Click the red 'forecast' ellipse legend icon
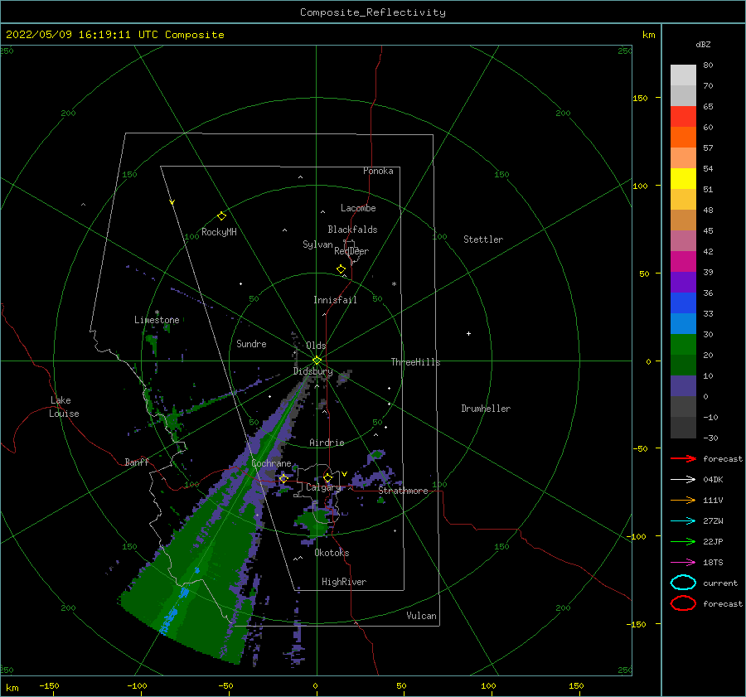The width and height of the screenshot is (746, 697). (683, 603)
